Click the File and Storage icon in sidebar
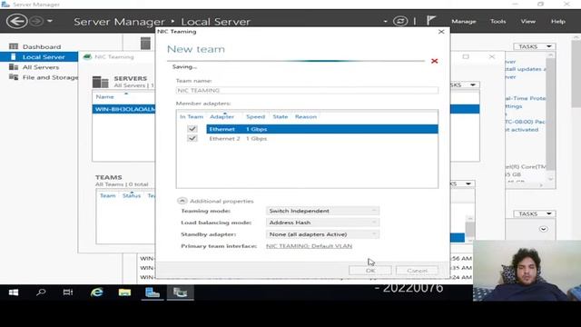The image size is (581, 327). point(14,76)
